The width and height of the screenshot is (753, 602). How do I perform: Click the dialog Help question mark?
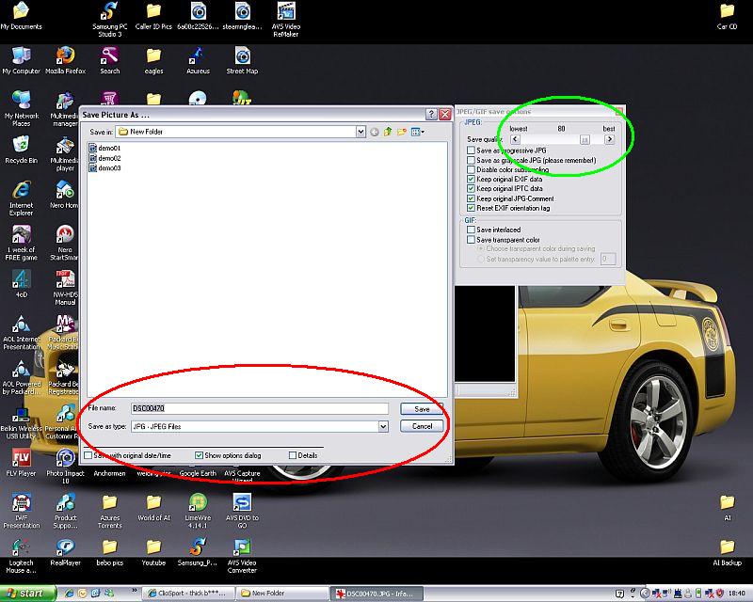(430, 114)
